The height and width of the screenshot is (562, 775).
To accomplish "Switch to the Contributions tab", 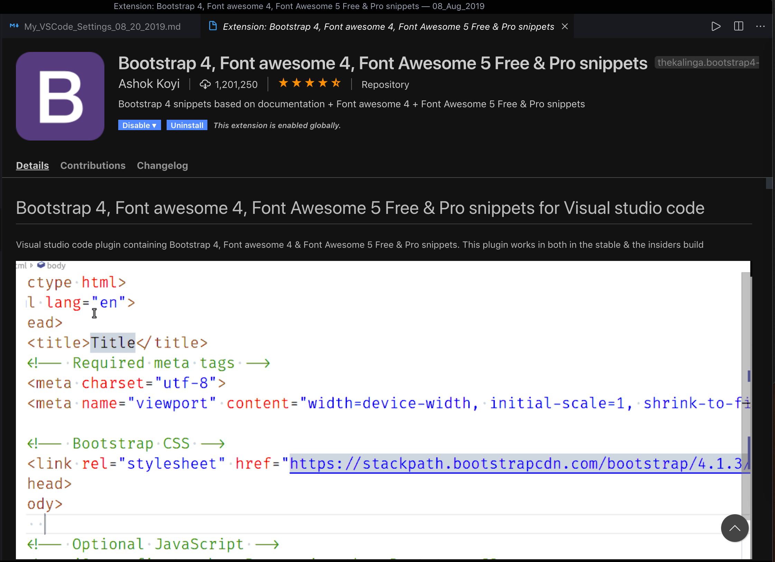I will pos(93,165).
